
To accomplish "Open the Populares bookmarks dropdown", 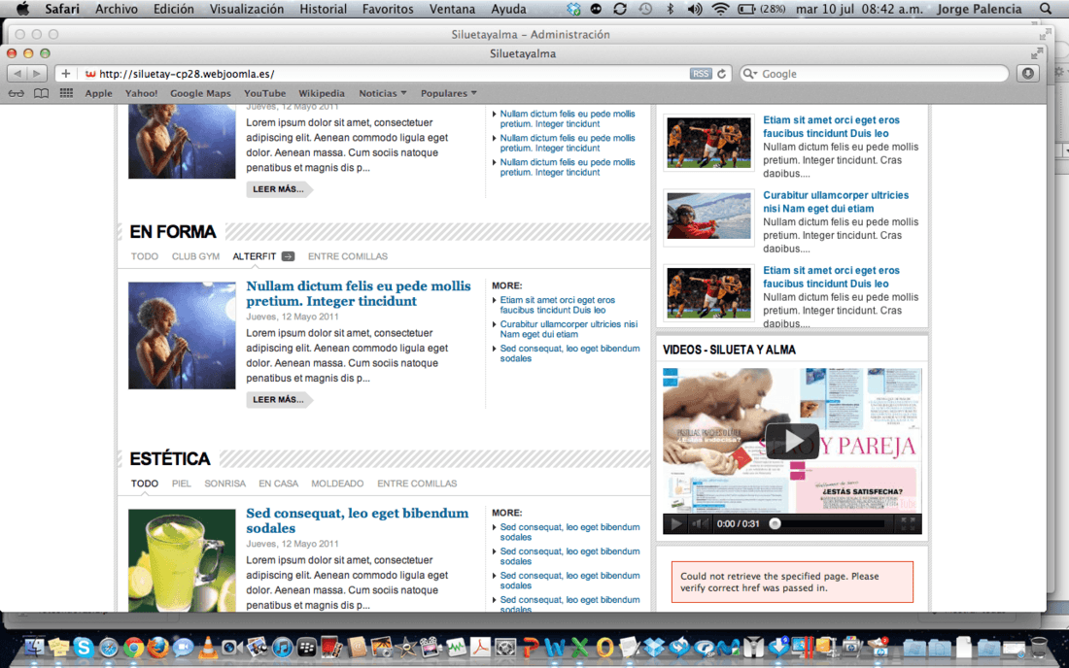I will pos(449,93).
